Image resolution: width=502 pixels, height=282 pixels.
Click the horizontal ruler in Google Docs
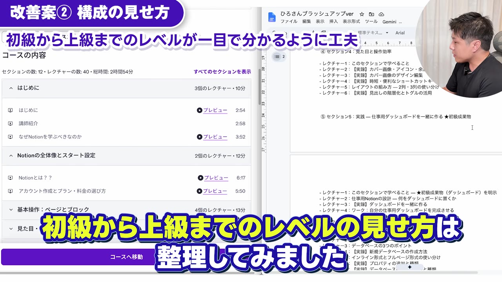388,43
